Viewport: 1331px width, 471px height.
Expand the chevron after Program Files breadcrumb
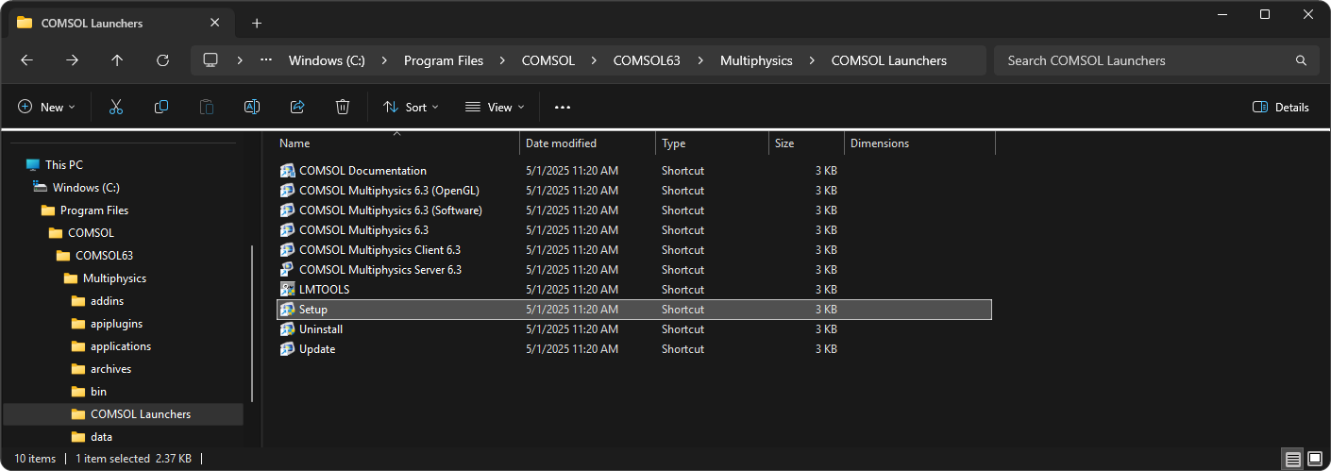point(502,60)
